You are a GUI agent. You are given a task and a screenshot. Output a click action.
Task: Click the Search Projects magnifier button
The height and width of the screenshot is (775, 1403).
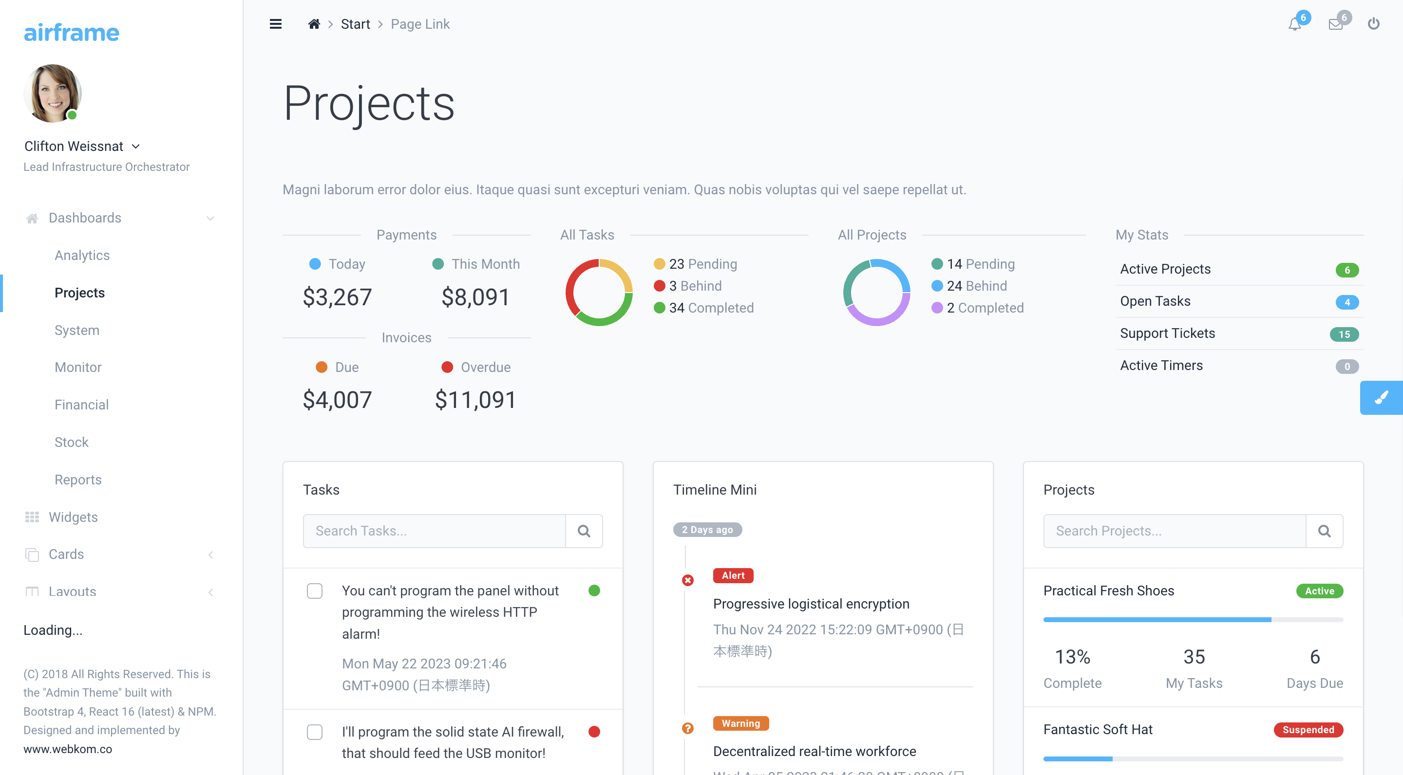point(1324,531)
